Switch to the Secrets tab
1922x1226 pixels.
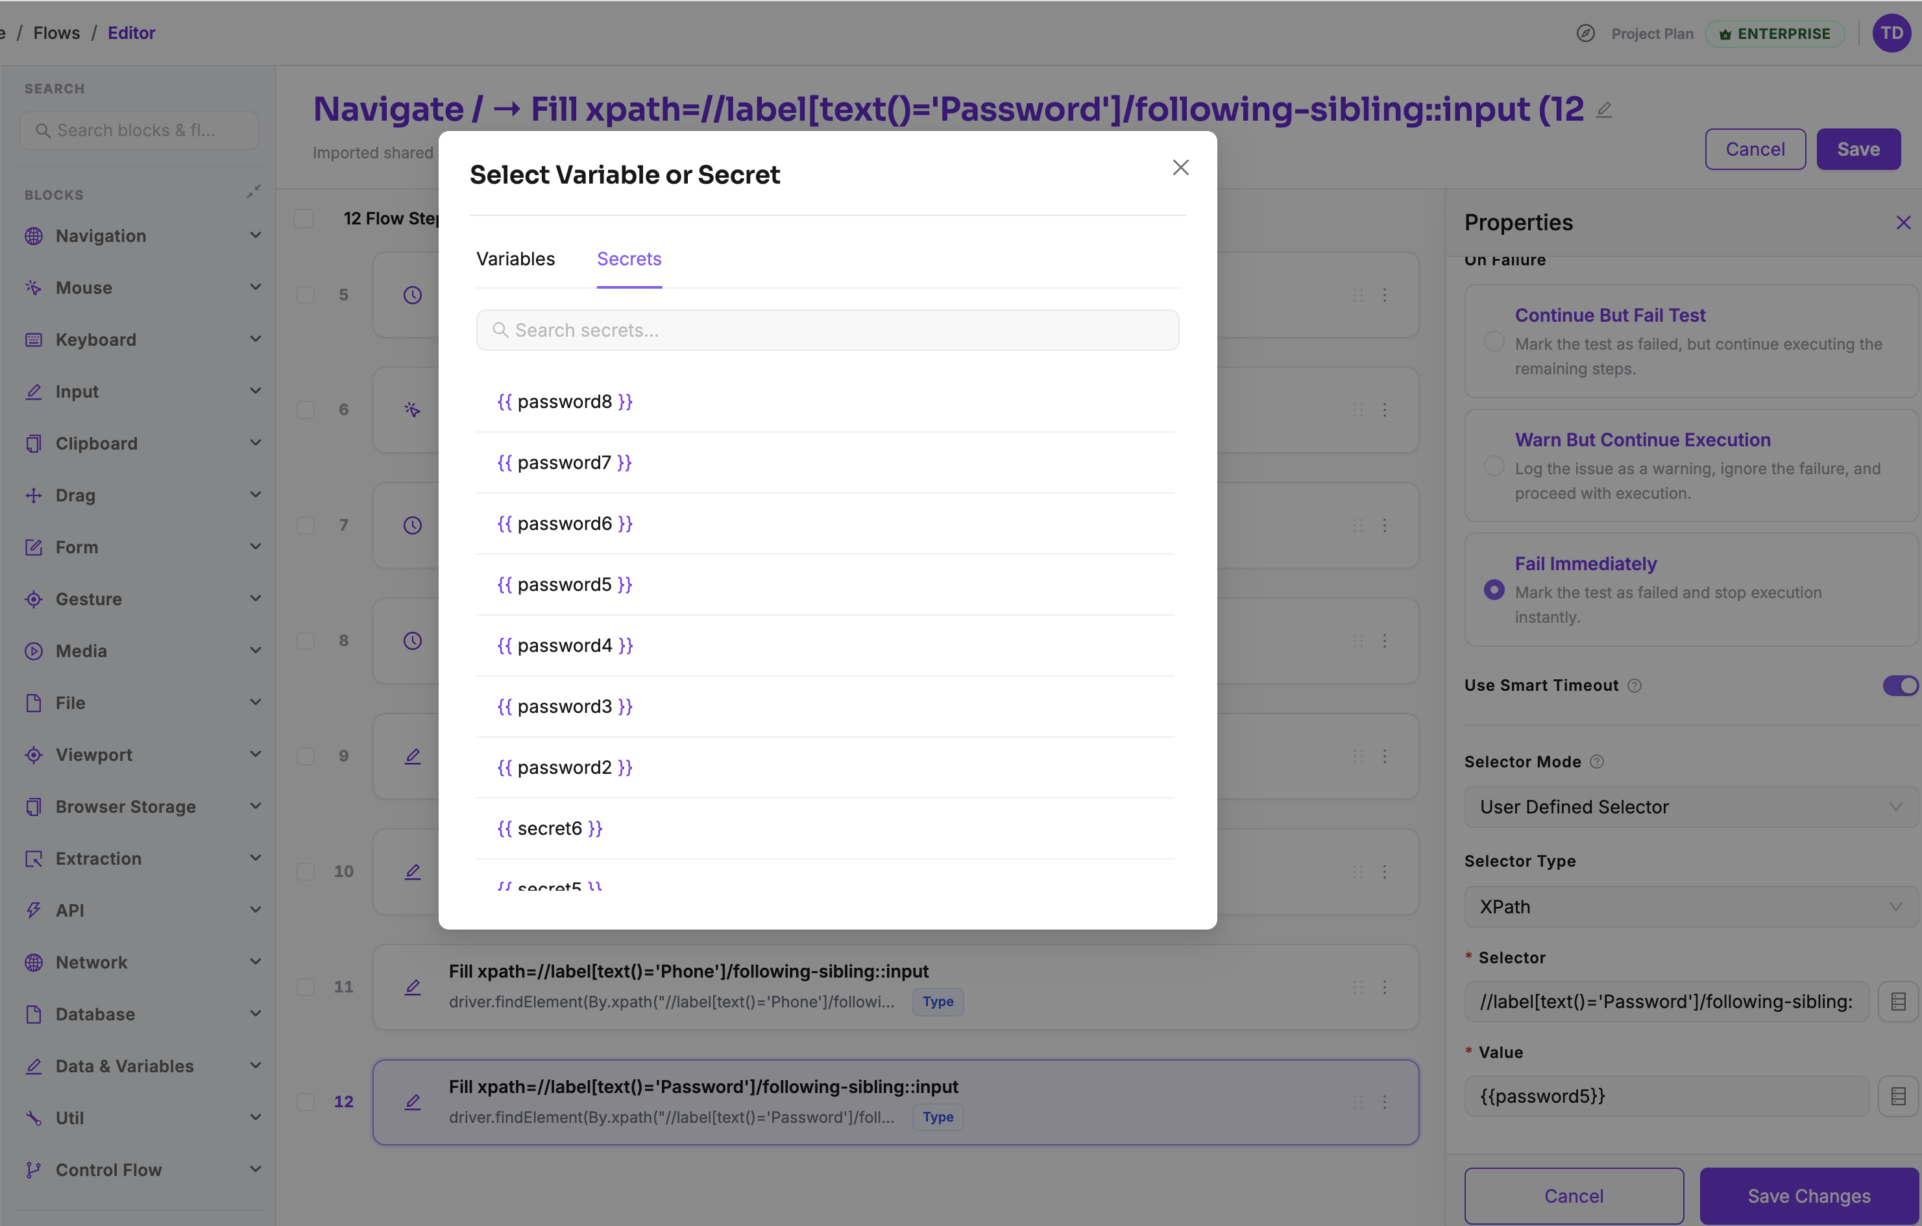[629, 259]
